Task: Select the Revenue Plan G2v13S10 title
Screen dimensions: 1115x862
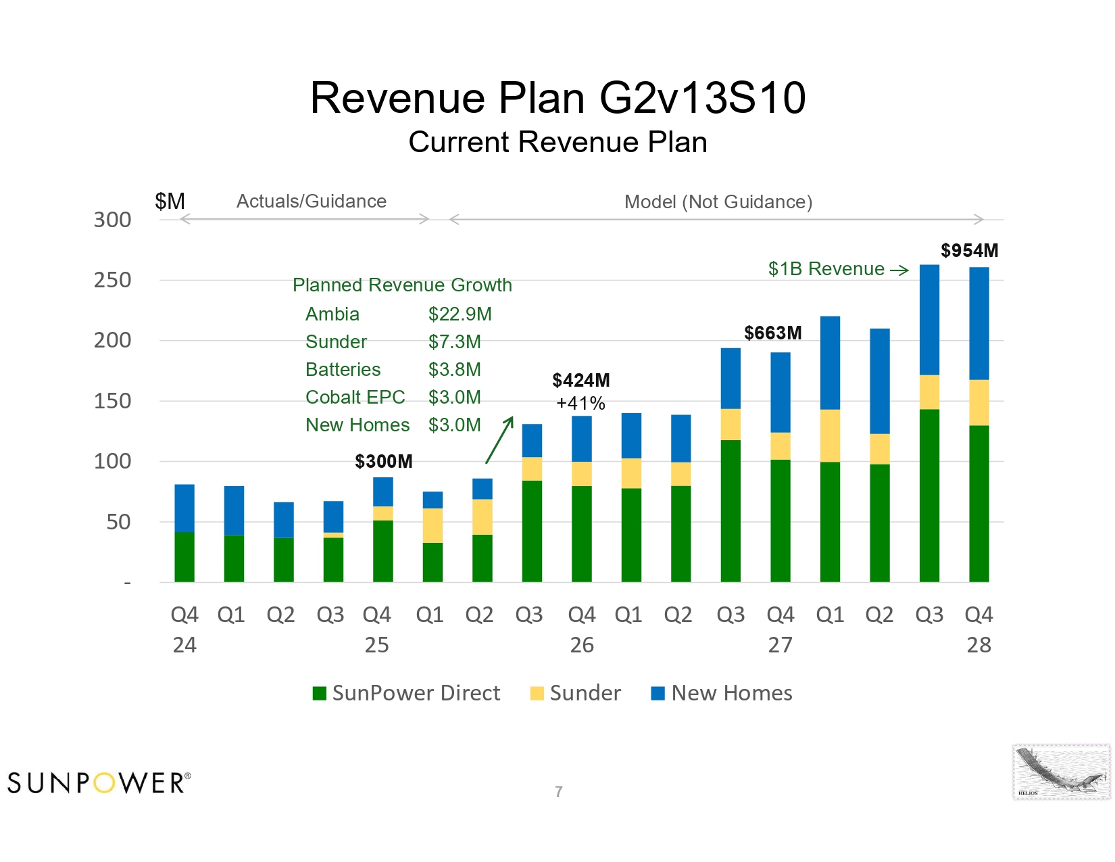Action: click(557, 97)
